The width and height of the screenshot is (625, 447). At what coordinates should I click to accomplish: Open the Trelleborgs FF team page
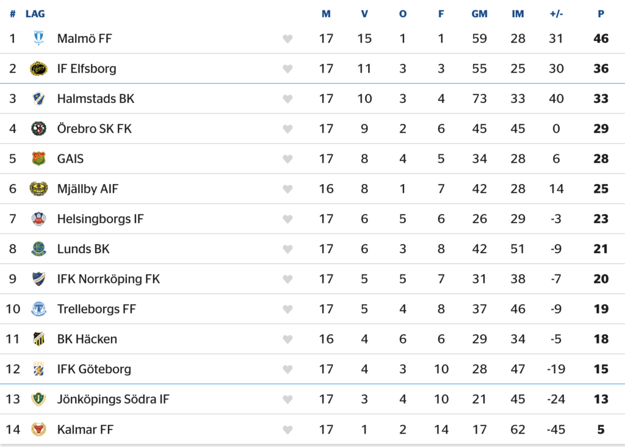tap(96, 309)
